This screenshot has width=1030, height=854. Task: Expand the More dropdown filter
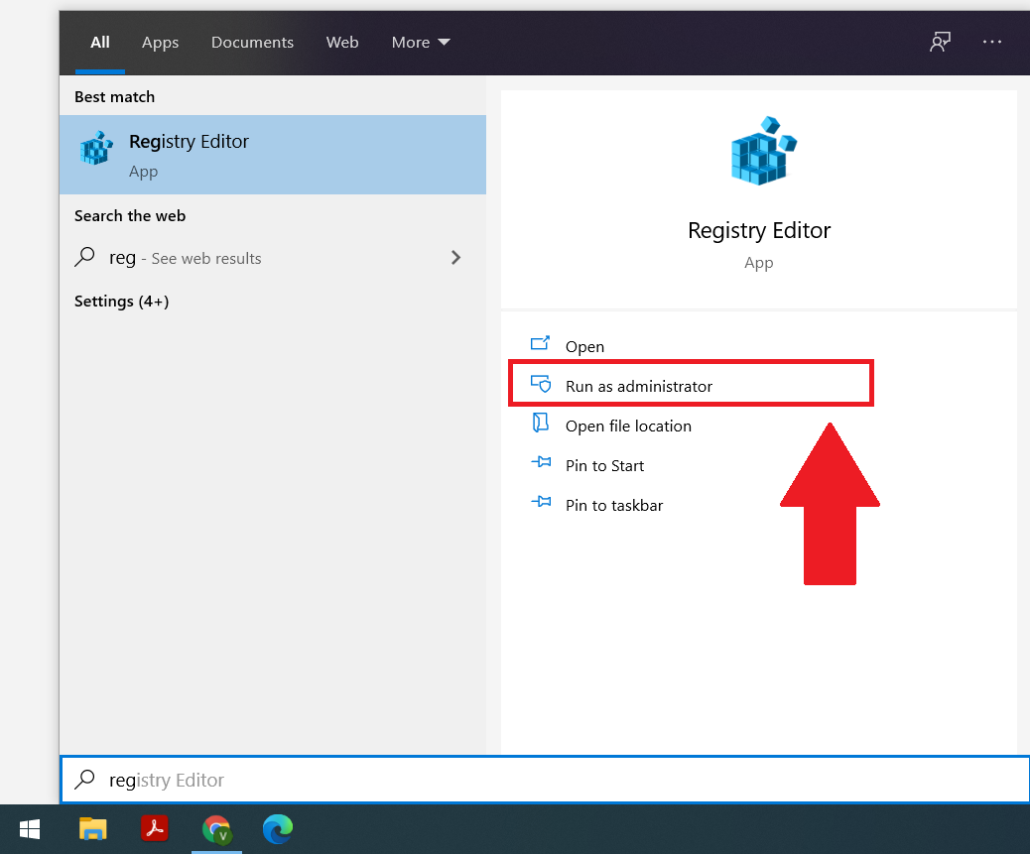click(x=421, y=42)
